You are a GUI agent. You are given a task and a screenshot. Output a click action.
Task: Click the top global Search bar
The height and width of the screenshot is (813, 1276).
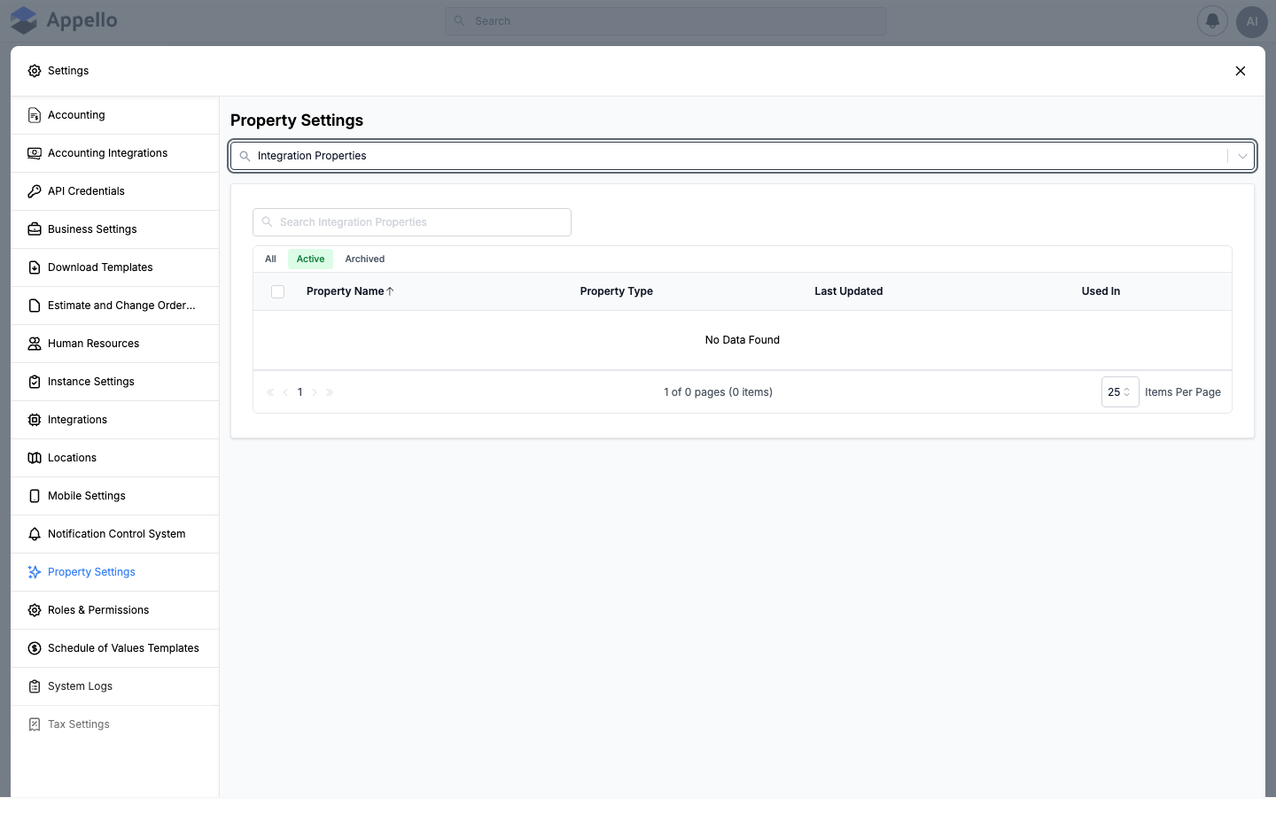pyautogui.click(x=665, y=21)
